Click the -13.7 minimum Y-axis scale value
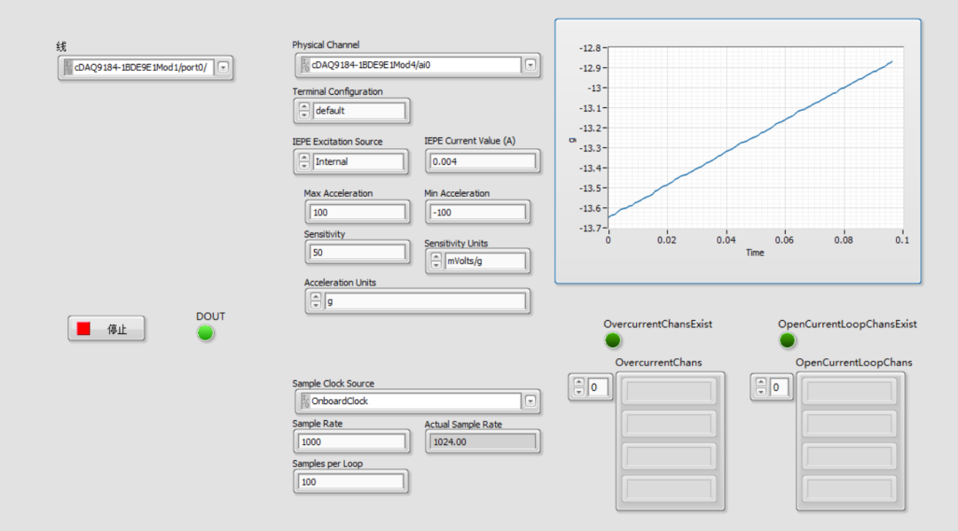Screen dimensions: 958x531 [590, 229]
